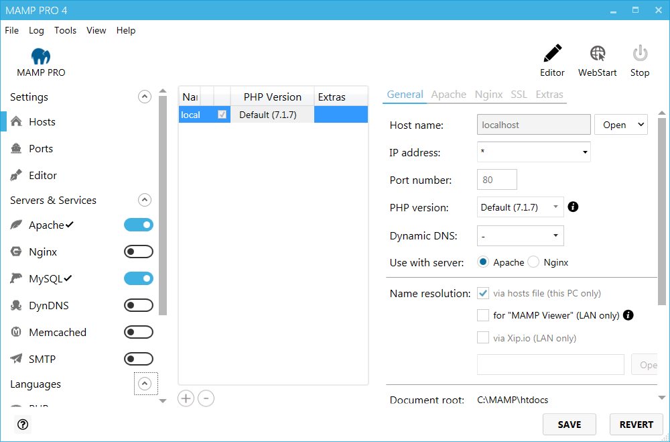Collapse the Servers & Services section

click(145, 200)
